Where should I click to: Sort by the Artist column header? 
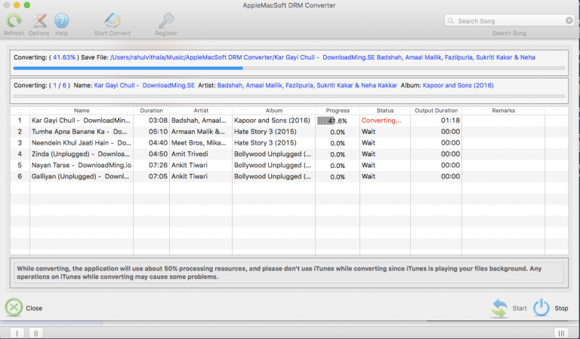point(201,111)
